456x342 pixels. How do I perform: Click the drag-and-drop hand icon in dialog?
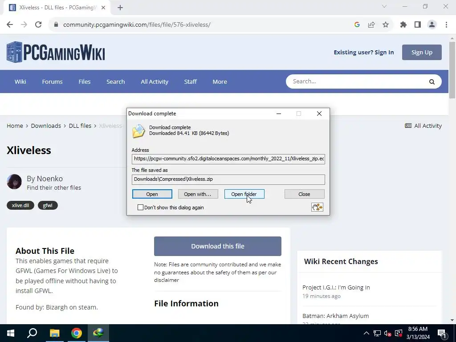point(317,207)
